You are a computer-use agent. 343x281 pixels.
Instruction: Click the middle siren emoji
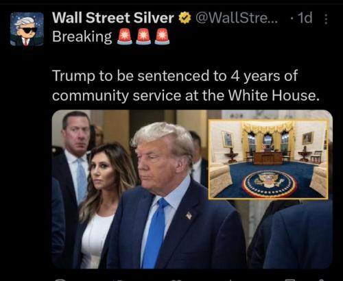click(x=143, y=36)
